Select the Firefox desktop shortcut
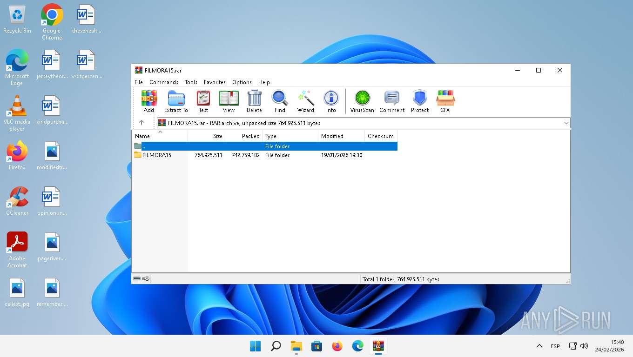633x357 pixels. pos(17,155)
